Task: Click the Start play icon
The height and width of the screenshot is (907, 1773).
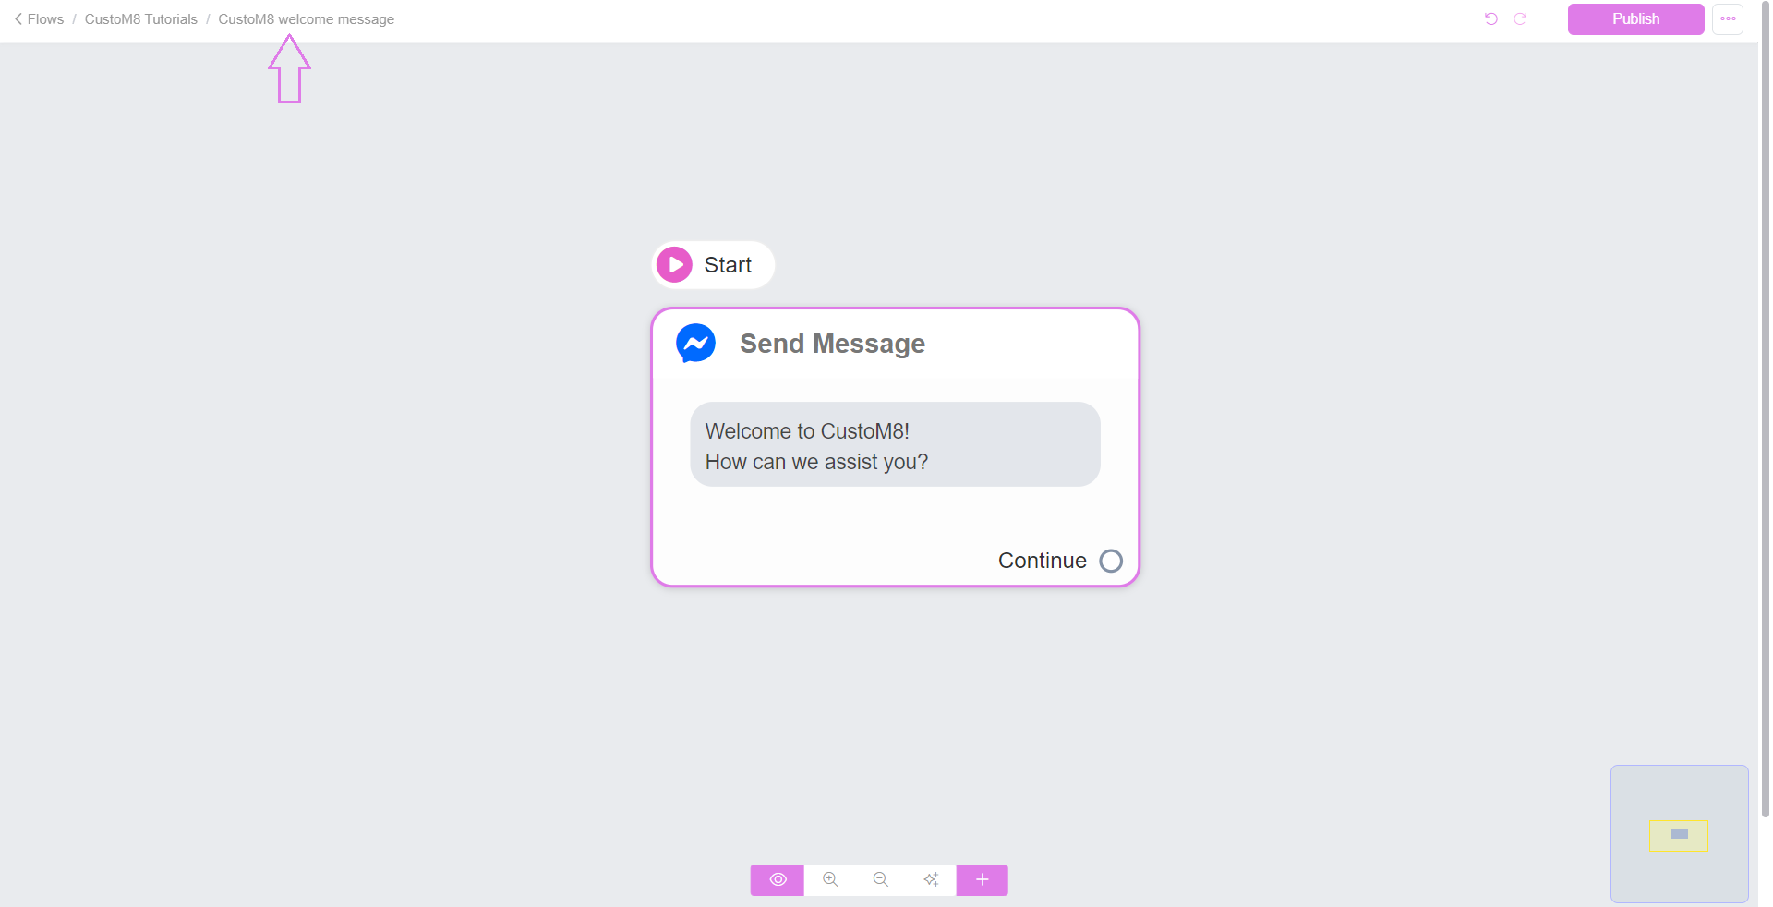Action: (674, 265)
